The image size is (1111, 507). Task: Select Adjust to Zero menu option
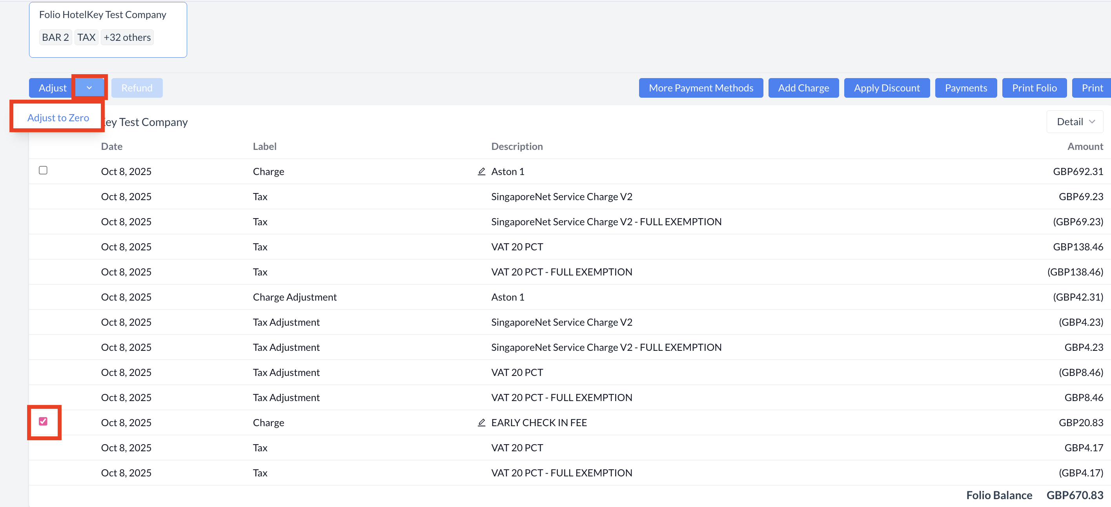[x=58, y=118]
